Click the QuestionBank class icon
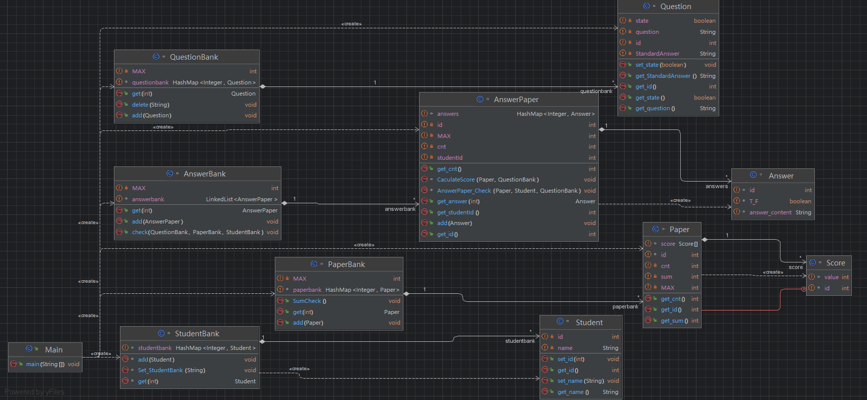 [x=156, y=57]
